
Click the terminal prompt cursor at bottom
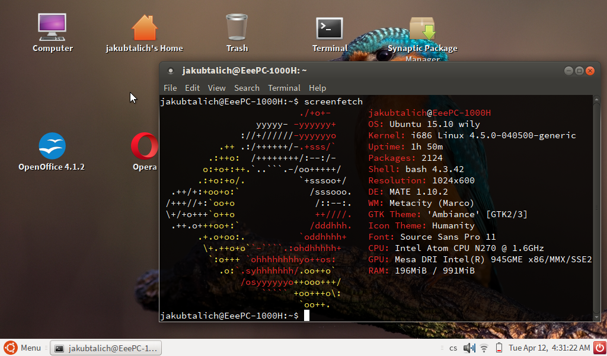tap(306, 316)
